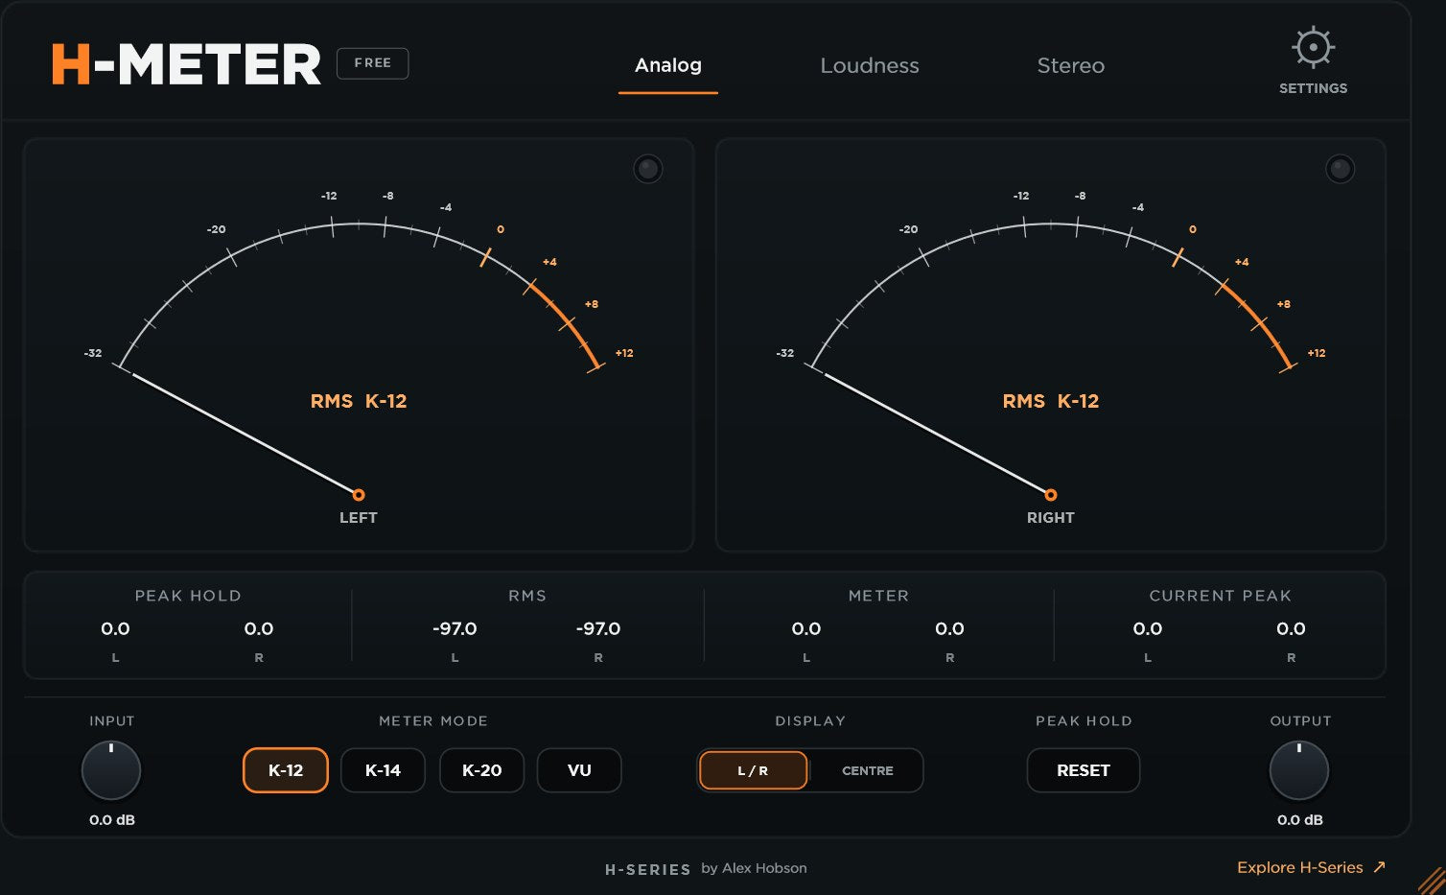Click the Input 0.0 dB value
This screenshot has width=1446, height=895.
[112, 820]
